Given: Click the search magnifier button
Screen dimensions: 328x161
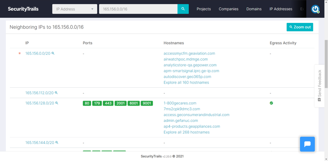Looking at the screenshot, I should click(x=183, y=9).
